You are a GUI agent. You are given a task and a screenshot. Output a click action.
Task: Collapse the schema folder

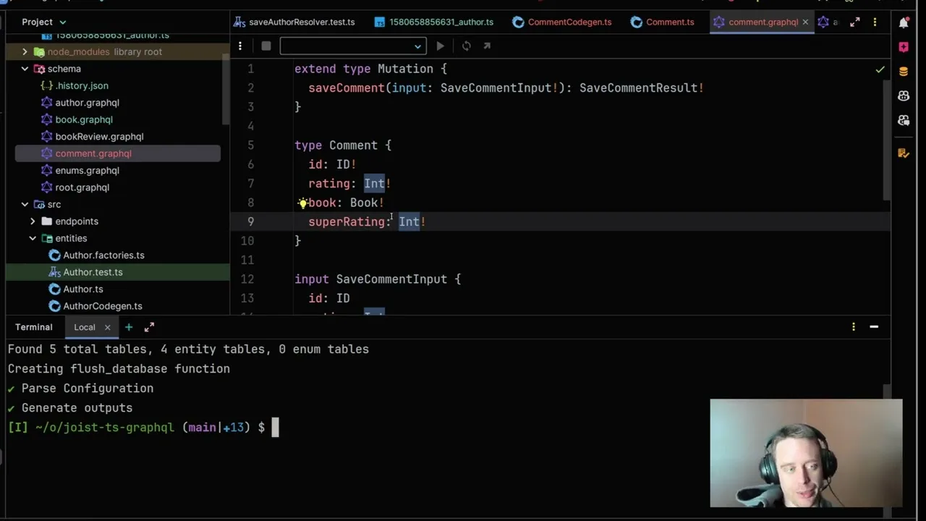pos(25,69)
